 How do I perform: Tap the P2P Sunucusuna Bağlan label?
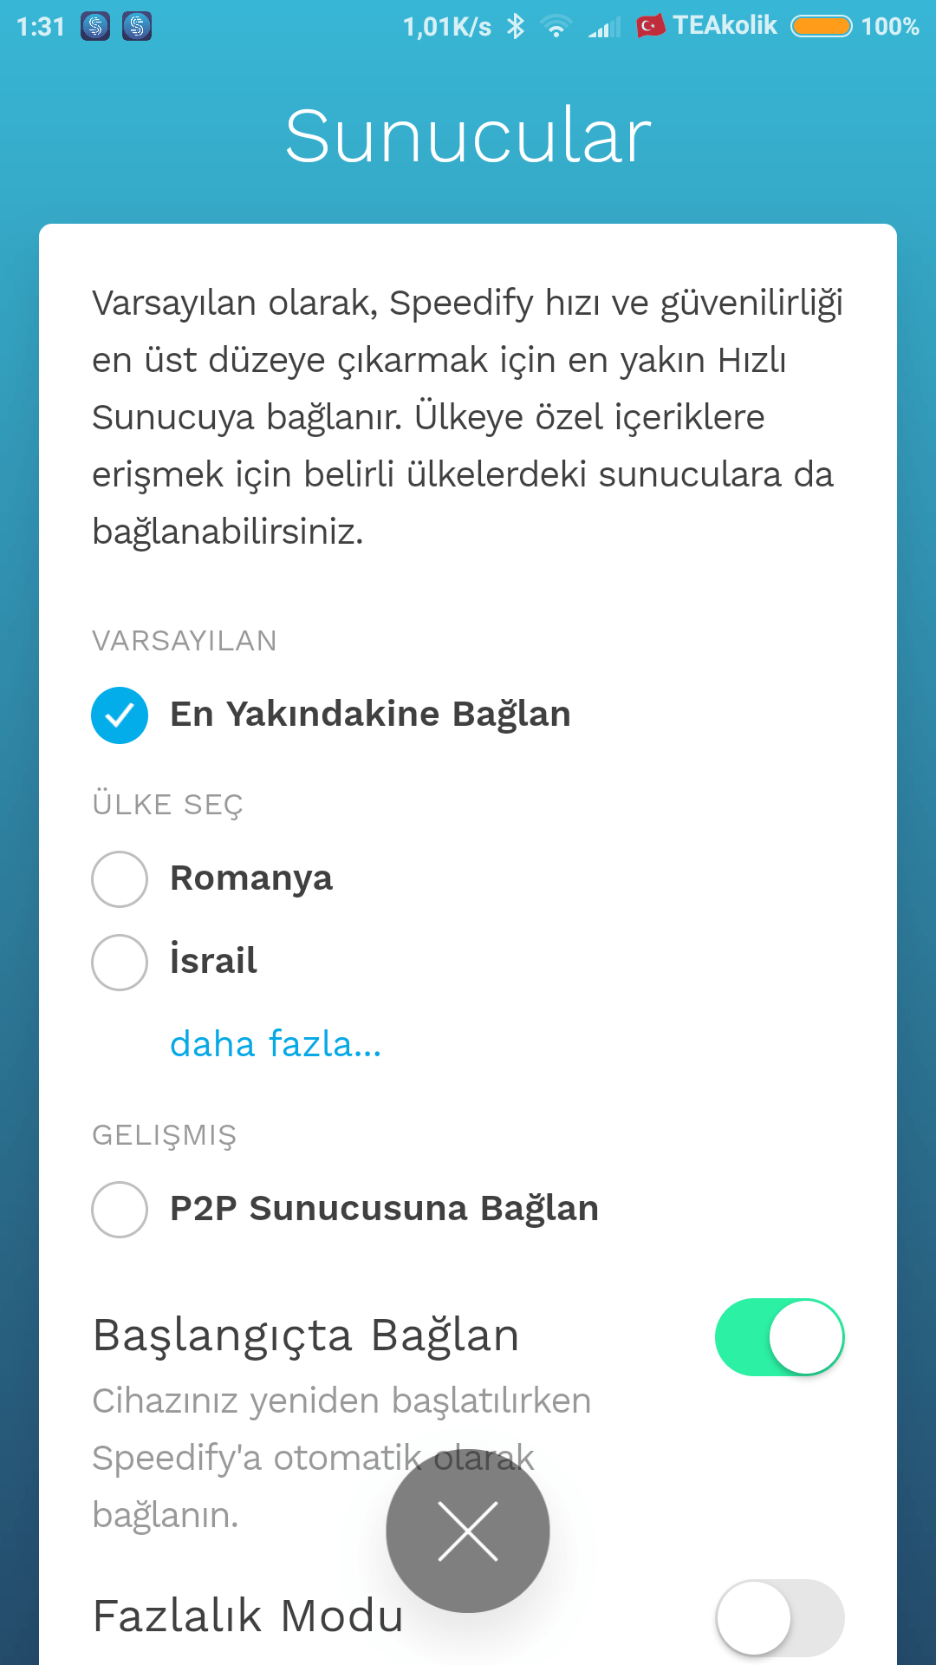384,1209
